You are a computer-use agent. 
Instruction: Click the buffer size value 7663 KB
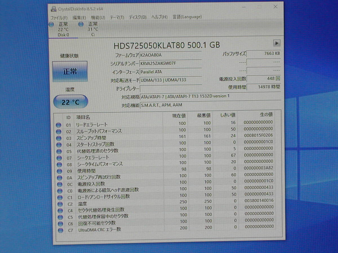click(264, 53)
